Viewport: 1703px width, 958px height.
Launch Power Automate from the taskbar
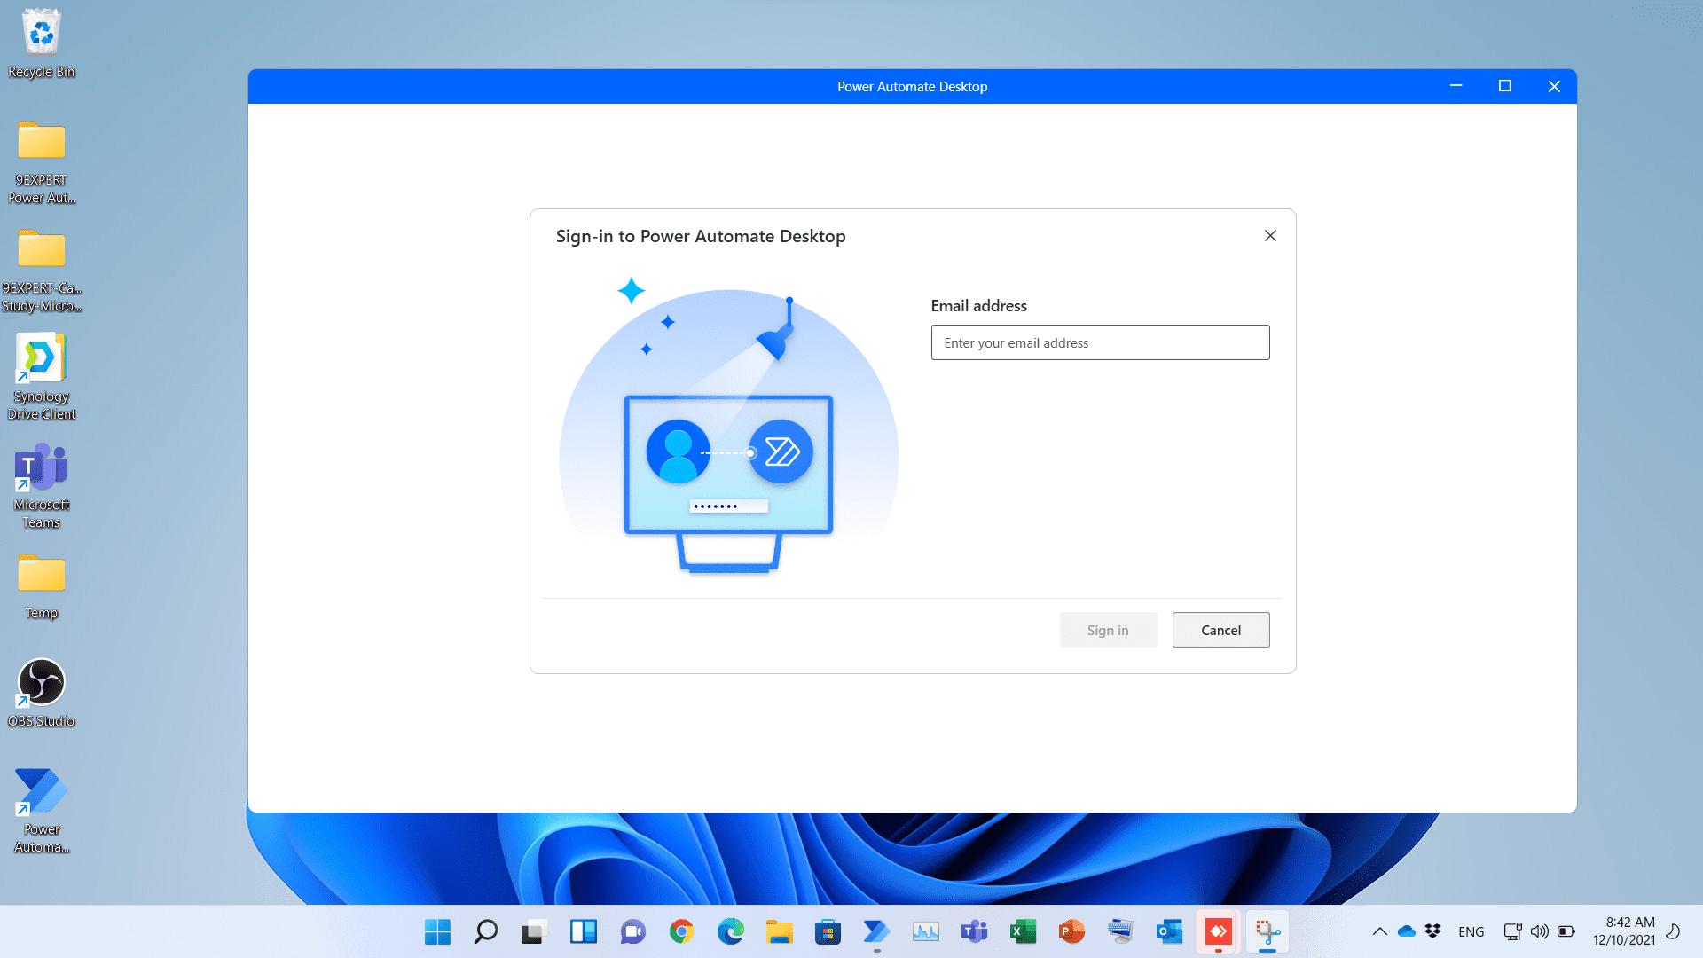[876, 931]
